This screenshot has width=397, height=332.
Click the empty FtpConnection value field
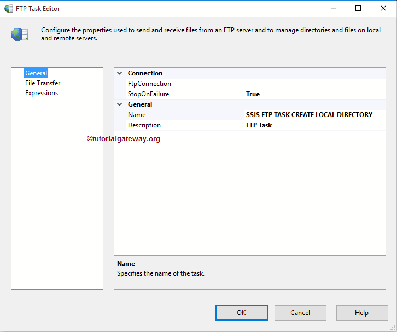(315, 84)
